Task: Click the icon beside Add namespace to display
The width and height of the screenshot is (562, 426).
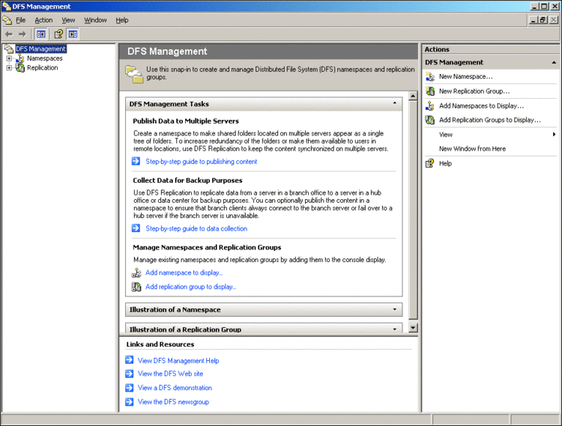Action: 136,273
